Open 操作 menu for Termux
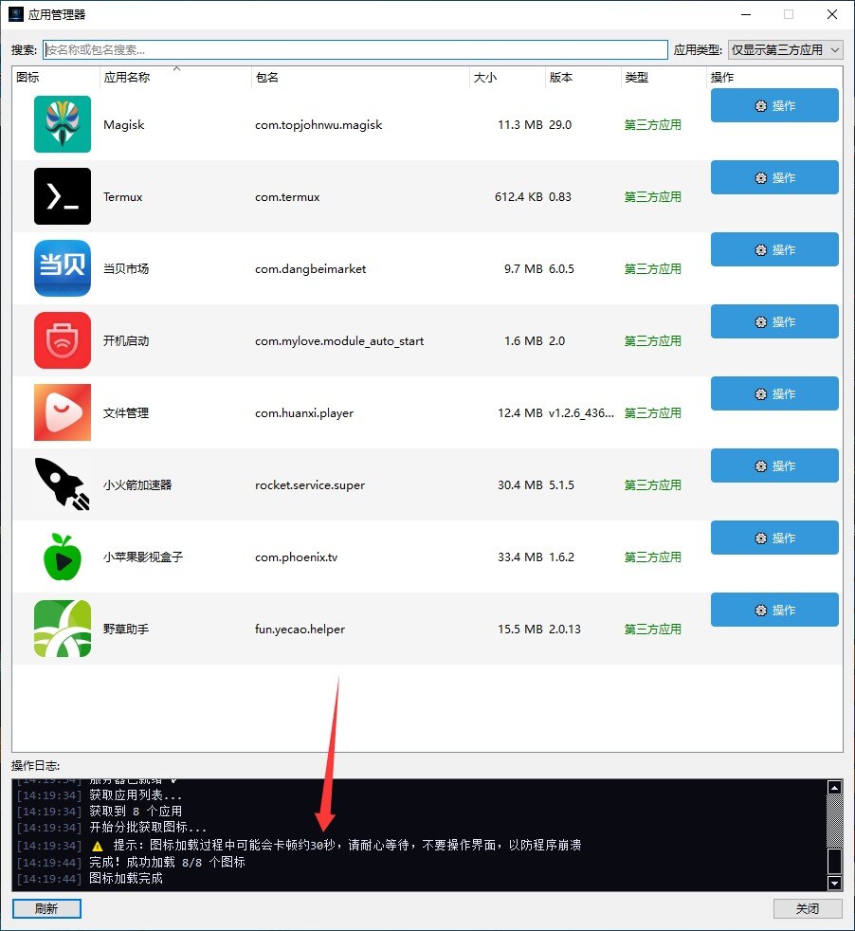The width and height of the screenshot is (855, 931). tap(774, 177)
